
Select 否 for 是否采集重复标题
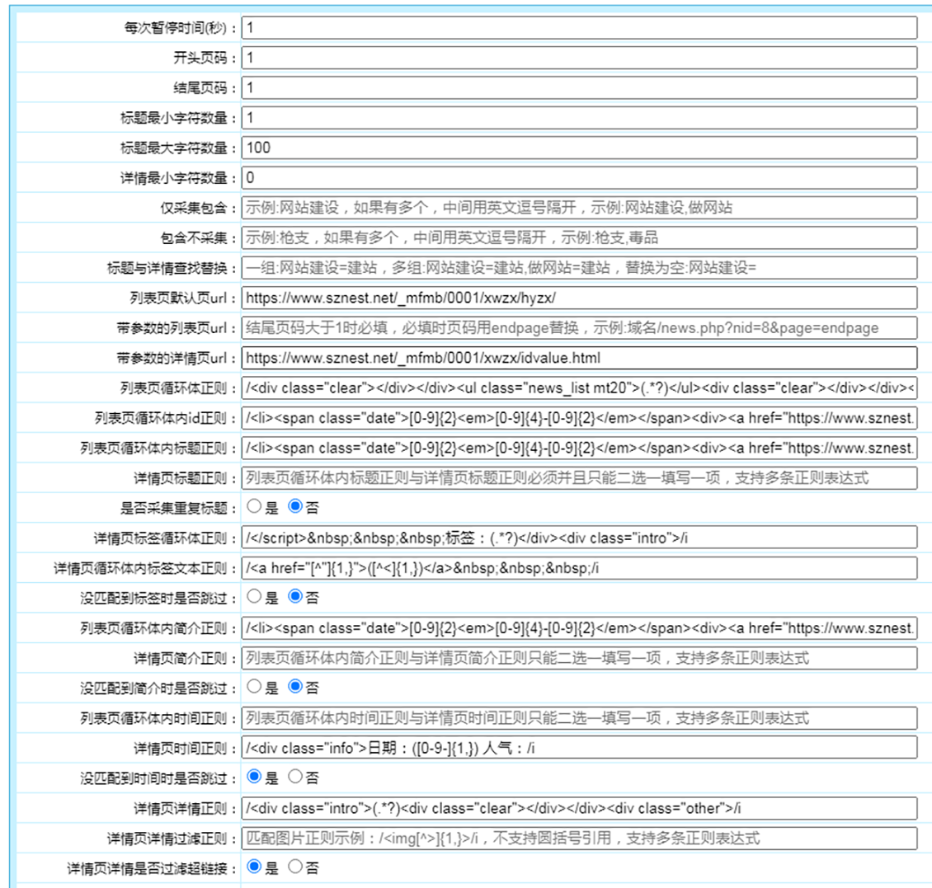294,506
